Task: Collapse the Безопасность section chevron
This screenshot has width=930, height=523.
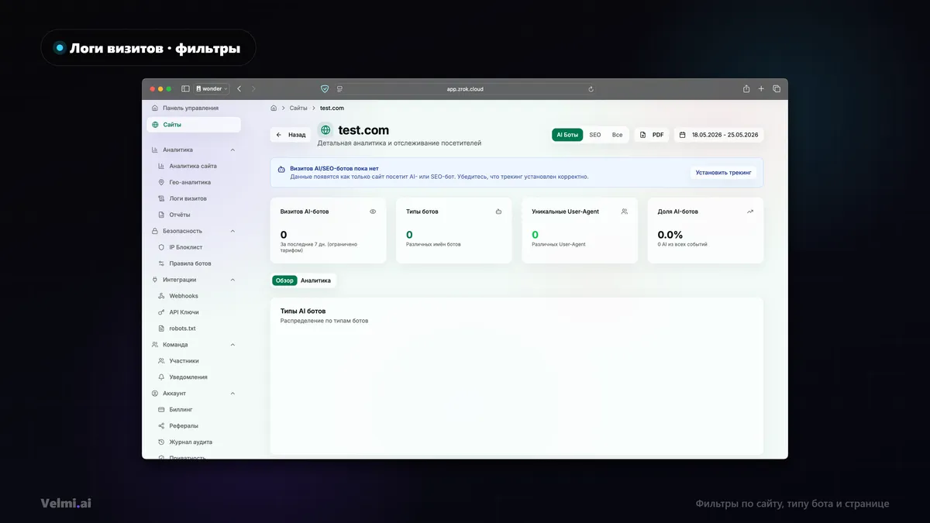Action: tap(232, 231)
